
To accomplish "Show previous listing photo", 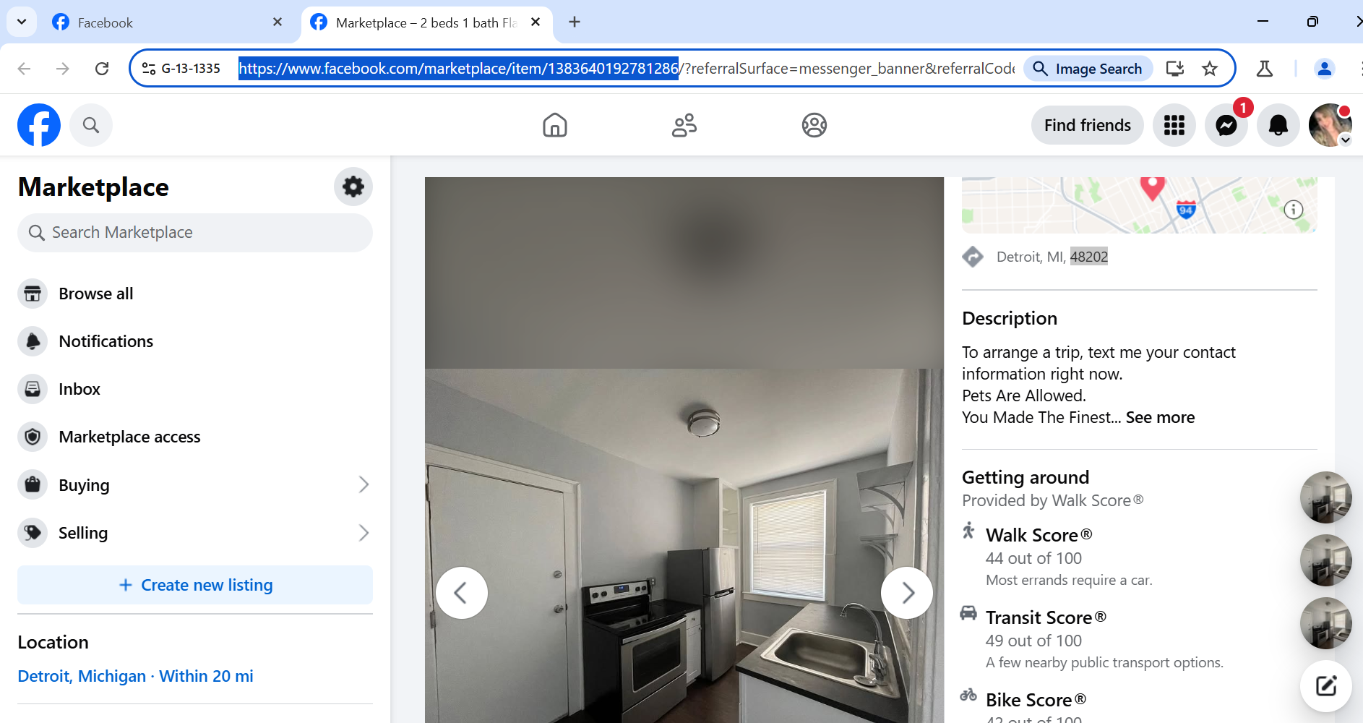I will tap(462, 593).
